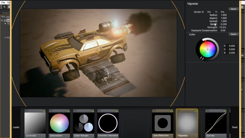The width and height of the screenshot is (245, 138).
Task: Select the Contrast tool card
Action: pos(35,123)
